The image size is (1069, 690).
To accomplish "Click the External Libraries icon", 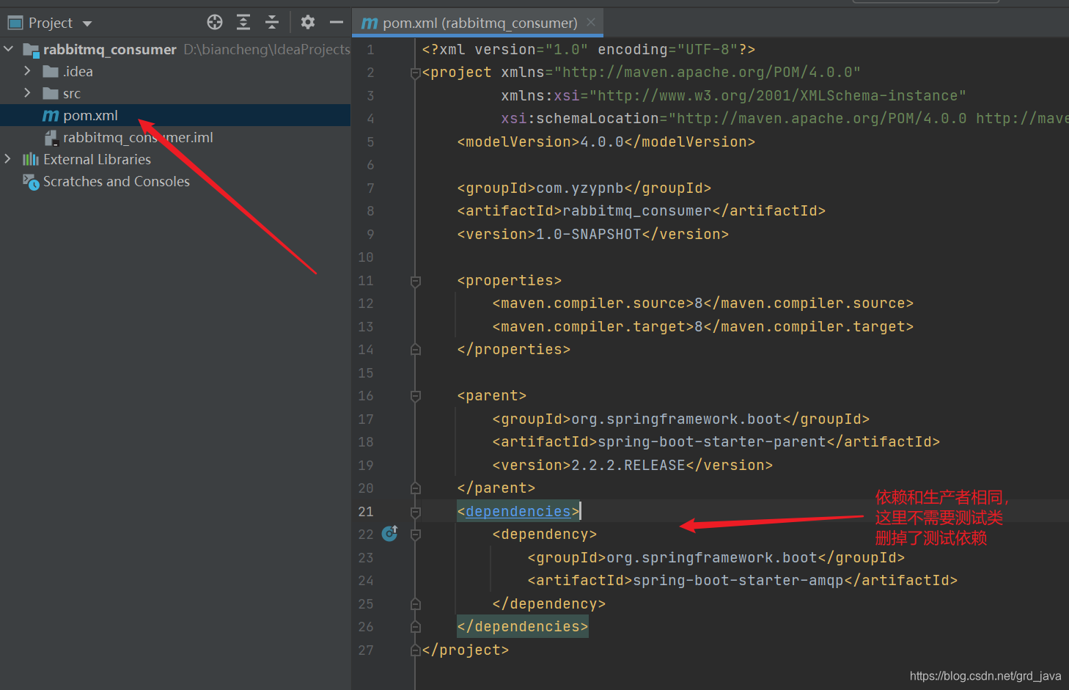I will click(x=31, y=159).
